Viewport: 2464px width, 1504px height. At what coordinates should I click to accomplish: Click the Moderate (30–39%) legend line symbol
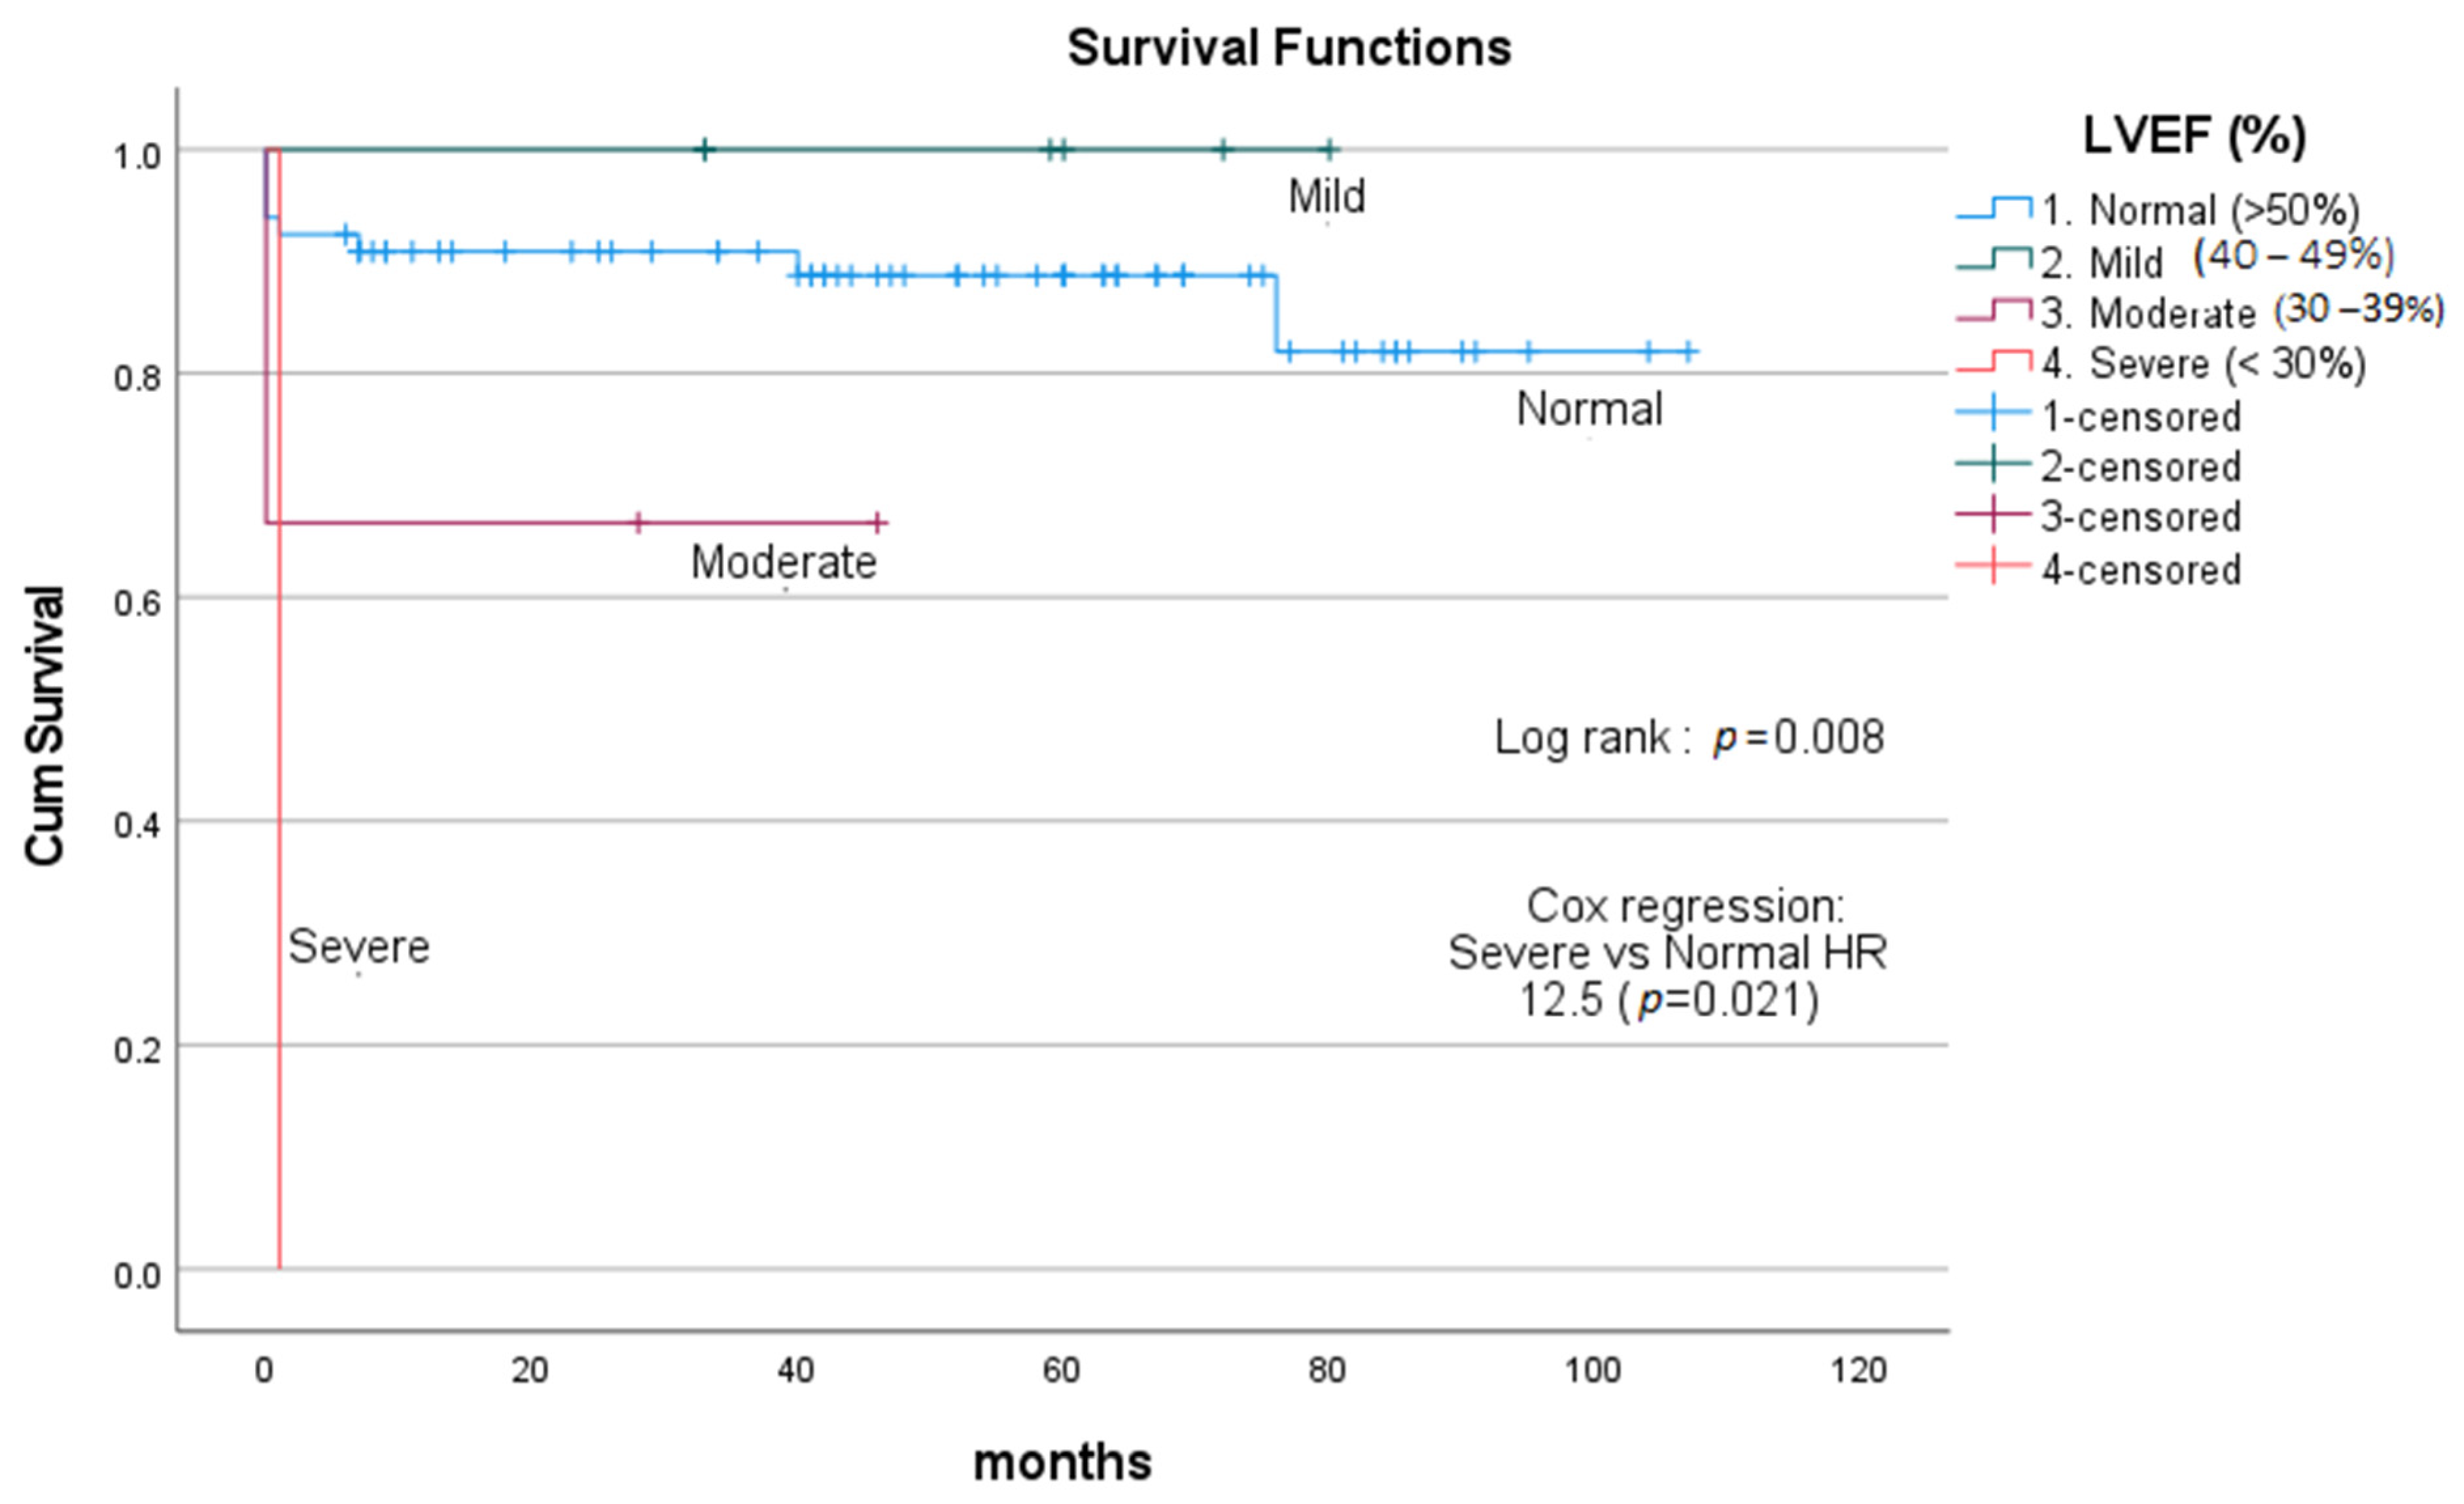pyautogui.click(x=1994, y=311)
